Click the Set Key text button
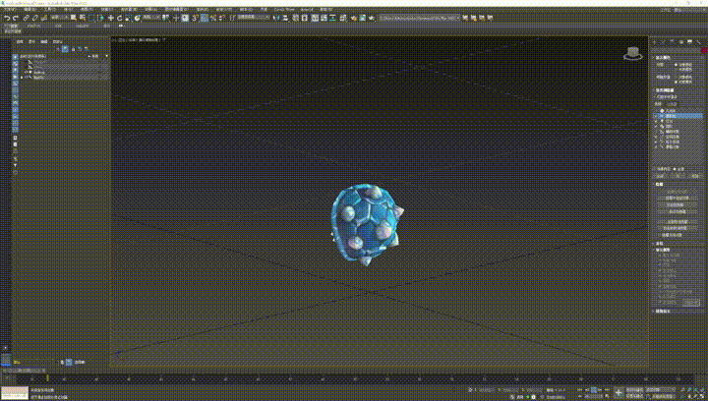Screen dimensions: 708x401 (x=636, y=396)
